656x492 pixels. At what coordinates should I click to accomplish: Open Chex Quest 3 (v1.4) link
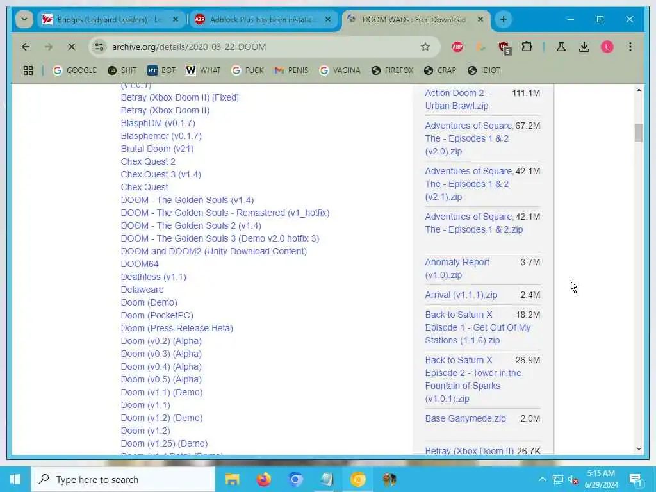[x=161, y=174]
